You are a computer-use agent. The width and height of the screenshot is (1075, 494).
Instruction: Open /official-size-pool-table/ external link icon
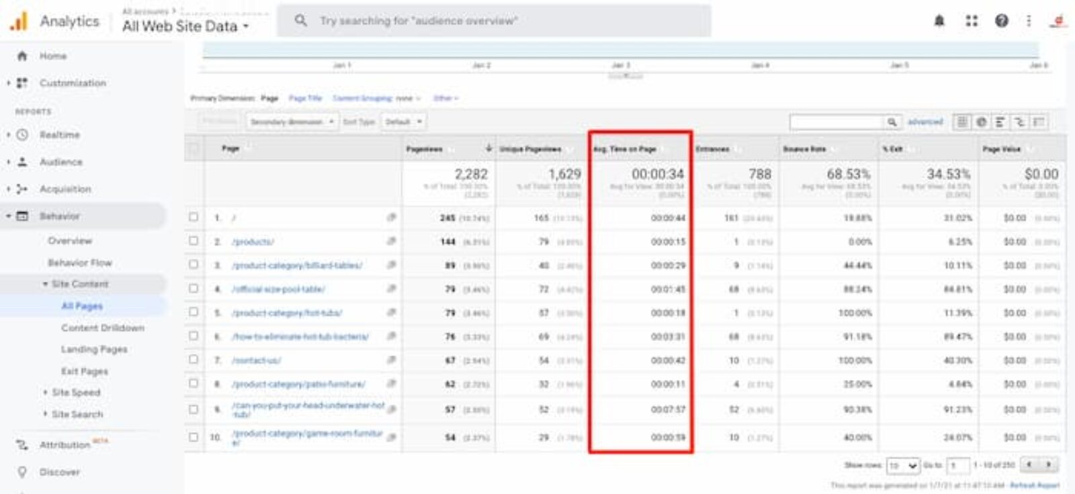(x=391, y=289)
